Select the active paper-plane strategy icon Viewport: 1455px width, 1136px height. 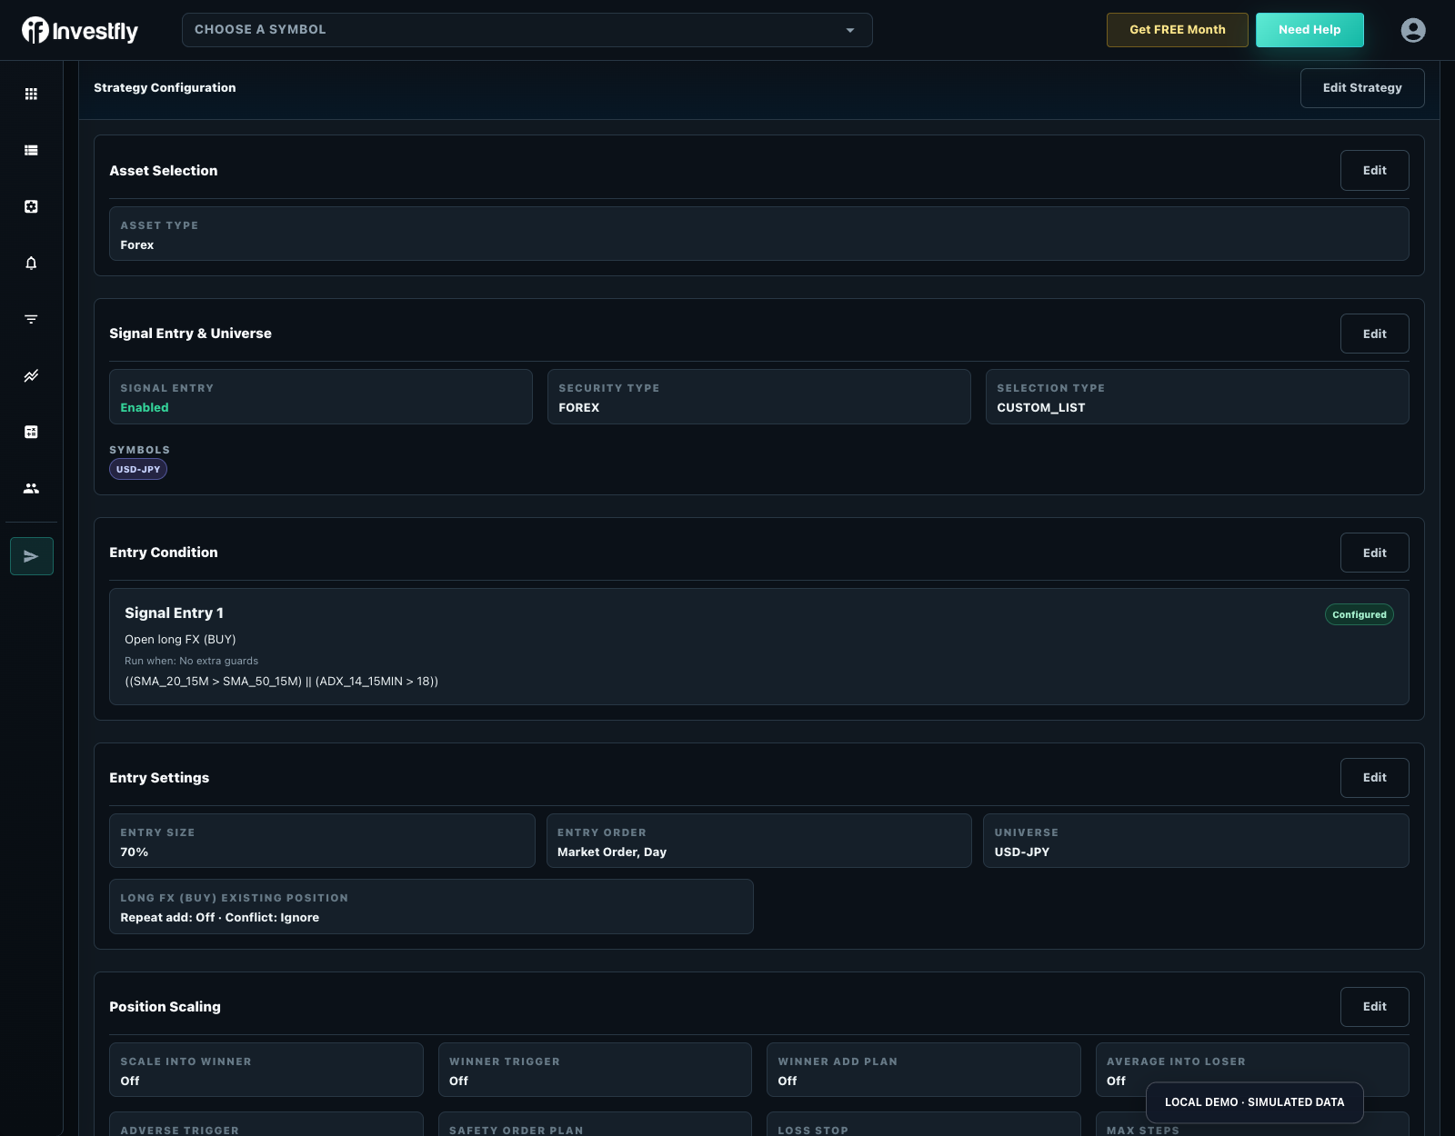point(32,556)
